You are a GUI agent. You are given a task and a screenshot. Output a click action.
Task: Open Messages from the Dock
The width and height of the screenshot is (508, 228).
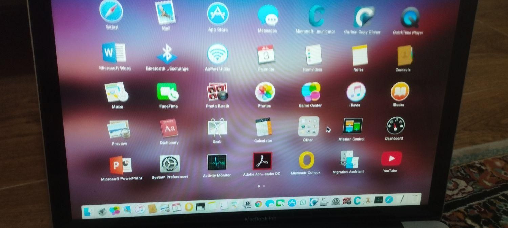click(x=270, y=204)
